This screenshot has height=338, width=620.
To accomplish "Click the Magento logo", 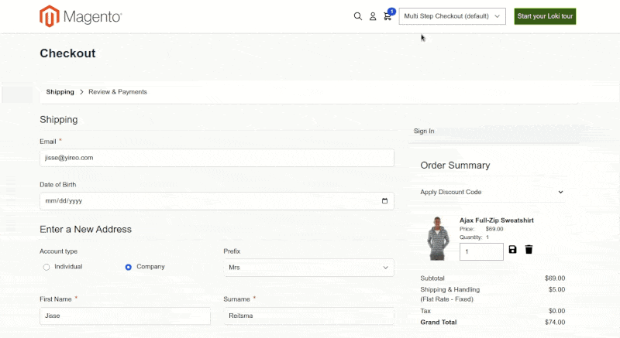I will pyautogui.click(x=81, y=16).
